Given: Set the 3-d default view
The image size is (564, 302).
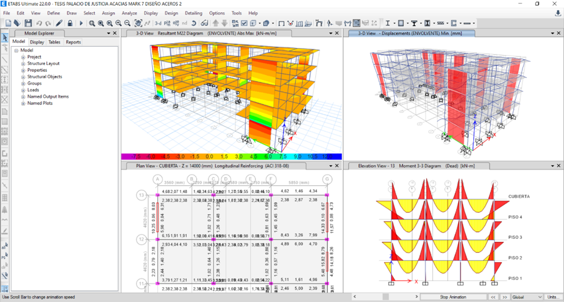Looking at the screenshot, I should 158,23.
